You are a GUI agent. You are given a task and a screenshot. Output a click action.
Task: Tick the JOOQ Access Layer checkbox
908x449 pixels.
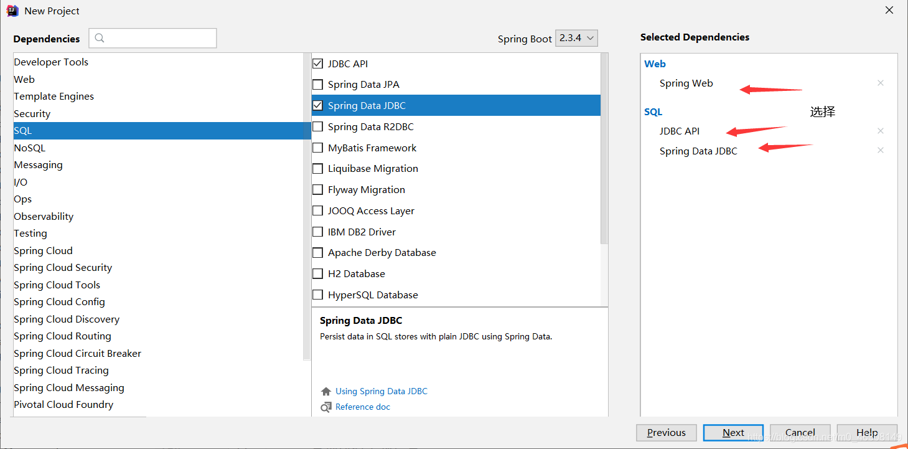coord(318,210)
